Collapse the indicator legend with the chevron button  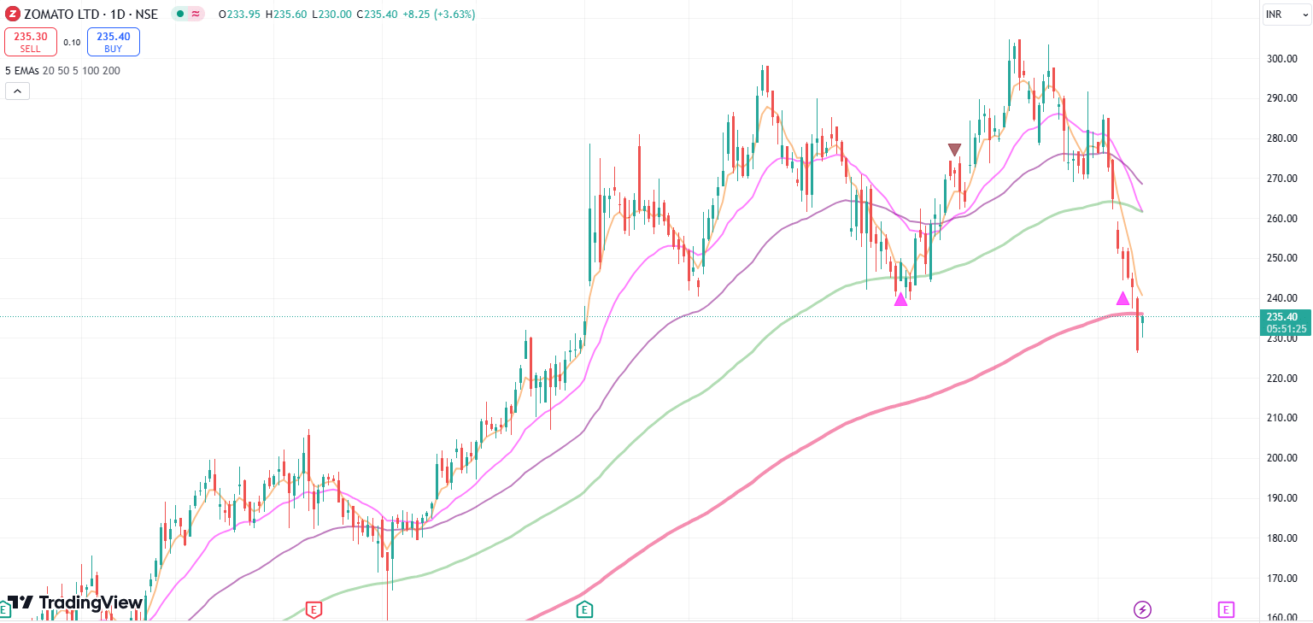click(x=17, y=91)
